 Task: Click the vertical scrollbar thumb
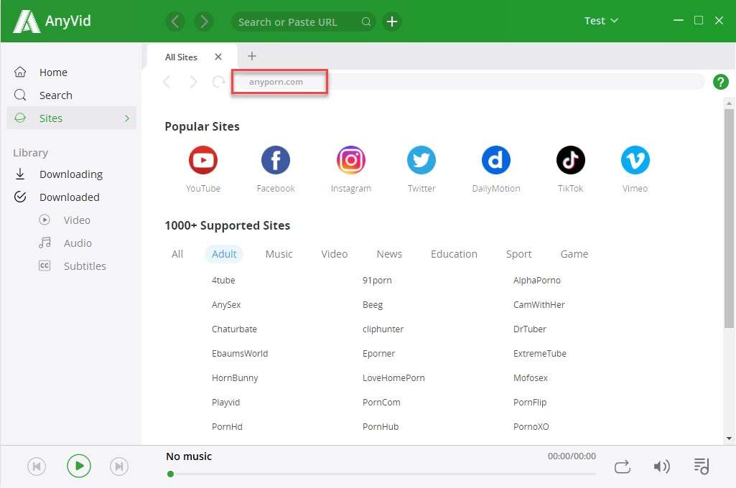pos(729,218)
